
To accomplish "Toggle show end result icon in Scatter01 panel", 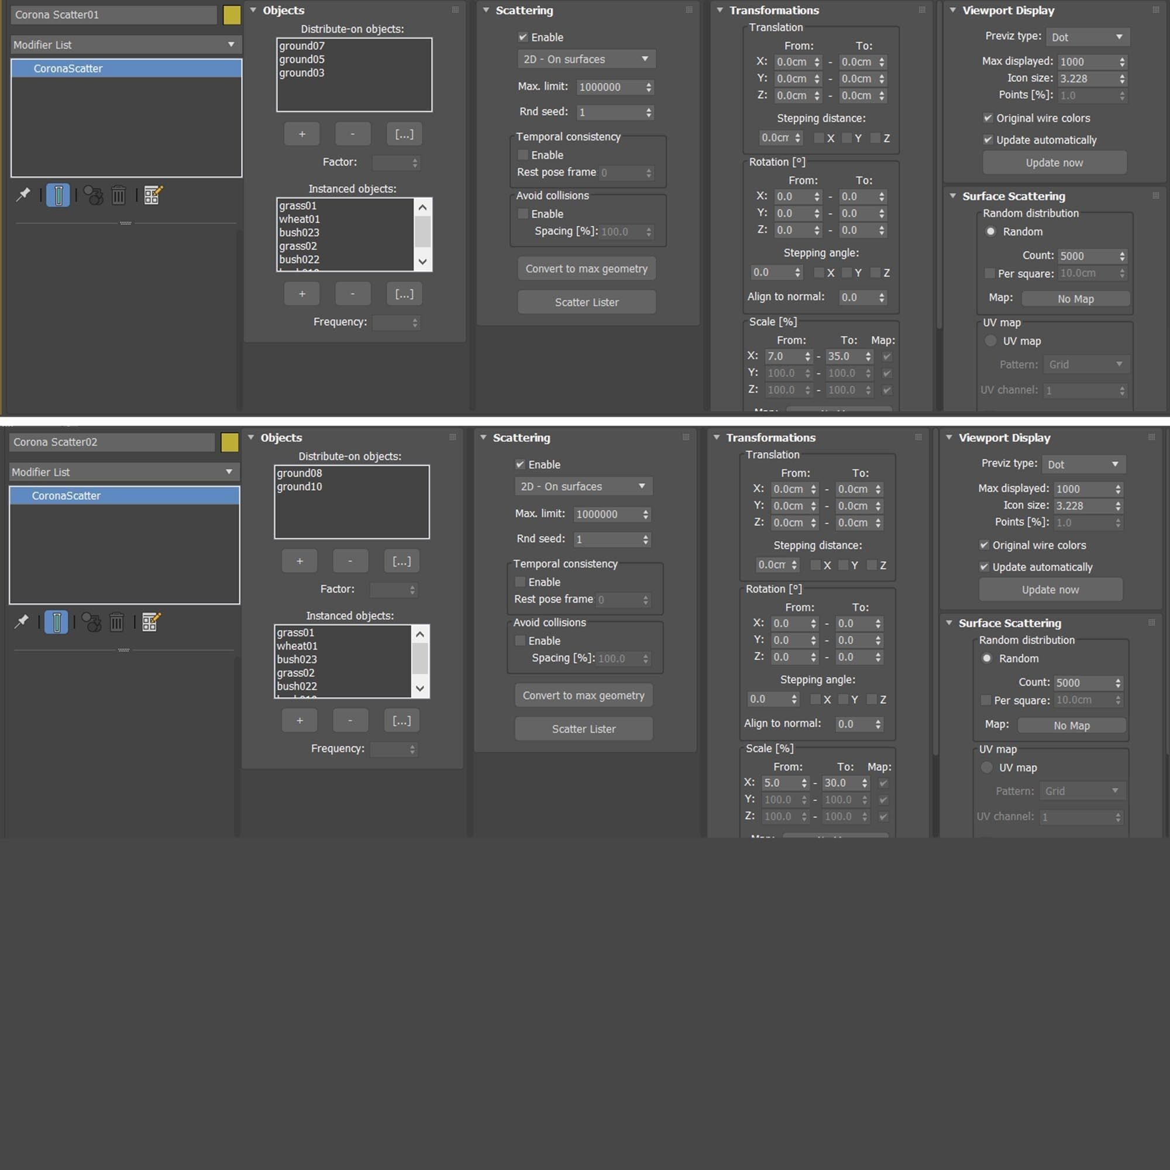I will pos(58,195).
